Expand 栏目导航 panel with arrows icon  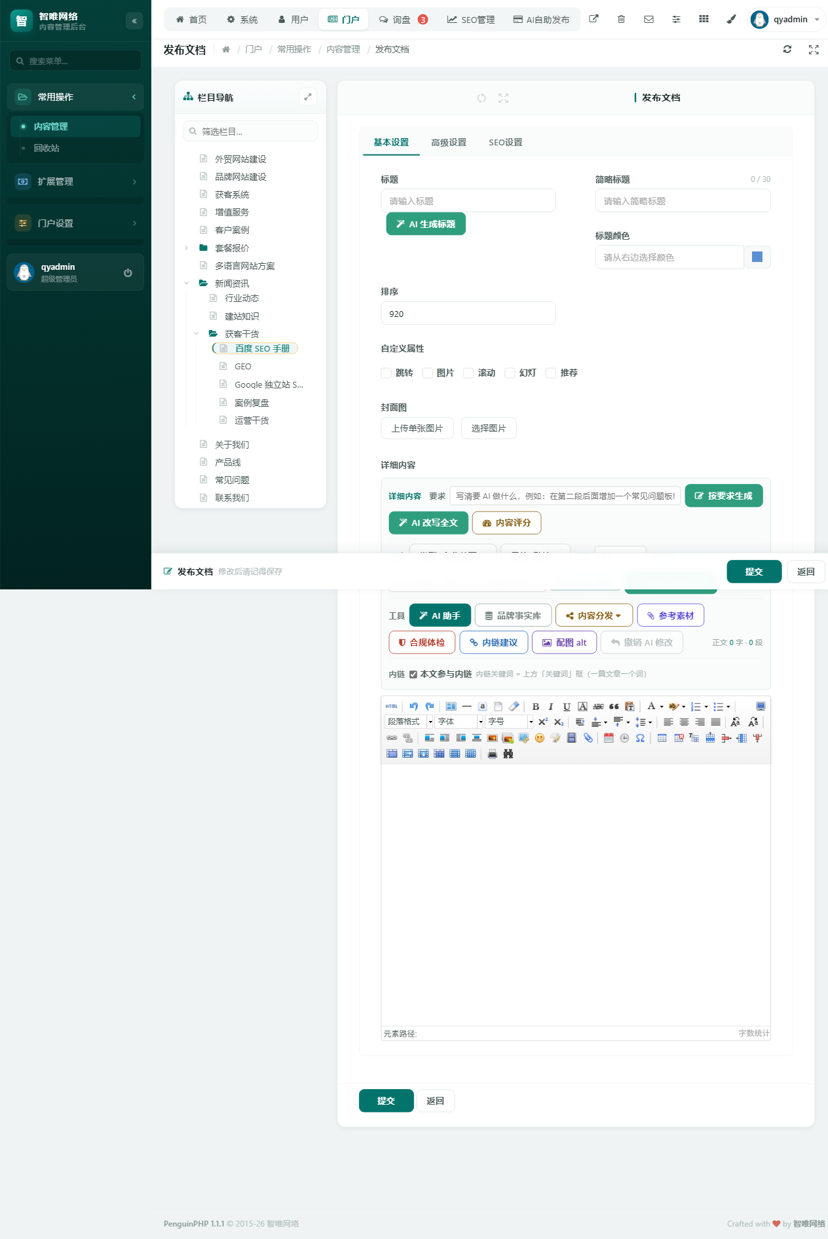coord(308,97)
